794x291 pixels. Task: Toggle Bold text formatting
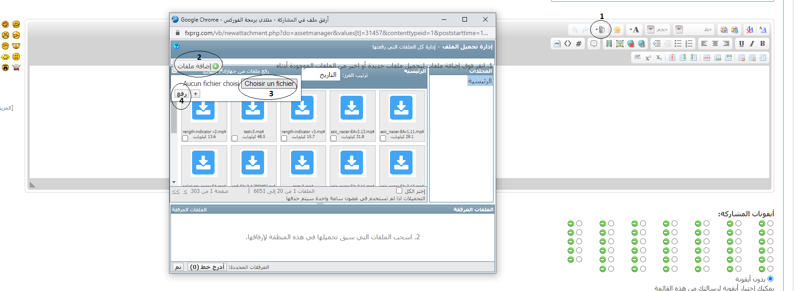(763, 44)
